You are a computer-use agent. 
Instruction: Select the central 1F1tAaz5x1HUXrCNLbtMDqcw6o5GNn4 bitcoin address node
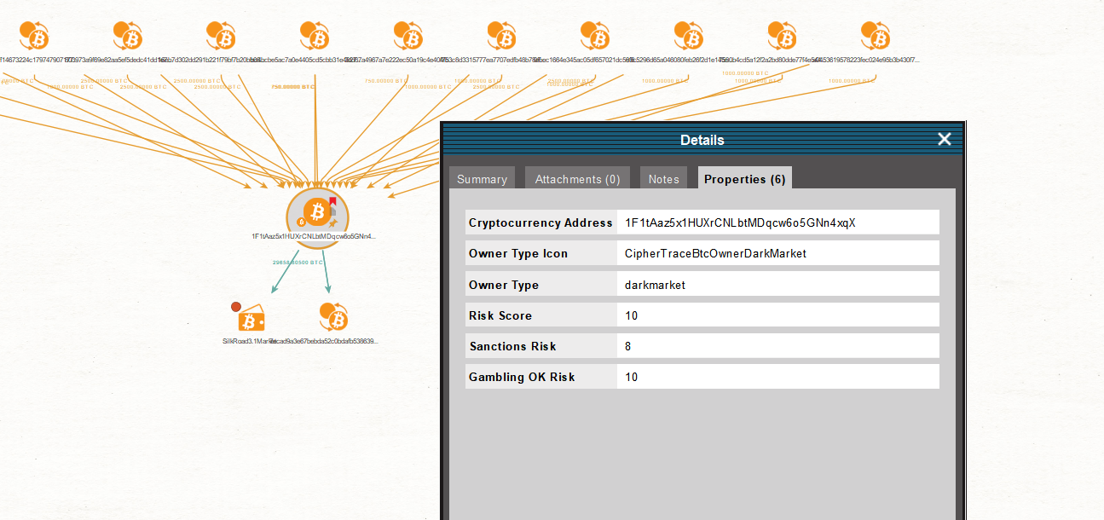tap(317, 211)
